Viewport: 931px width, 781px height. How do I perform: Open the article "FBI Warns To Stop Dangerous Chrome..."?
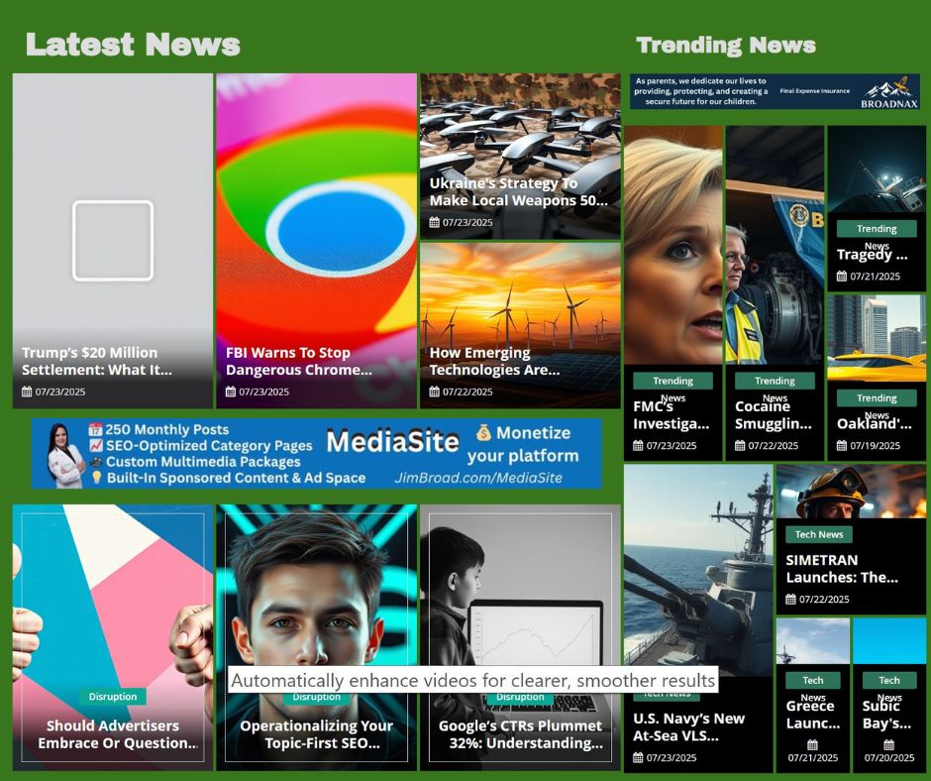click(x=299, y=362)
